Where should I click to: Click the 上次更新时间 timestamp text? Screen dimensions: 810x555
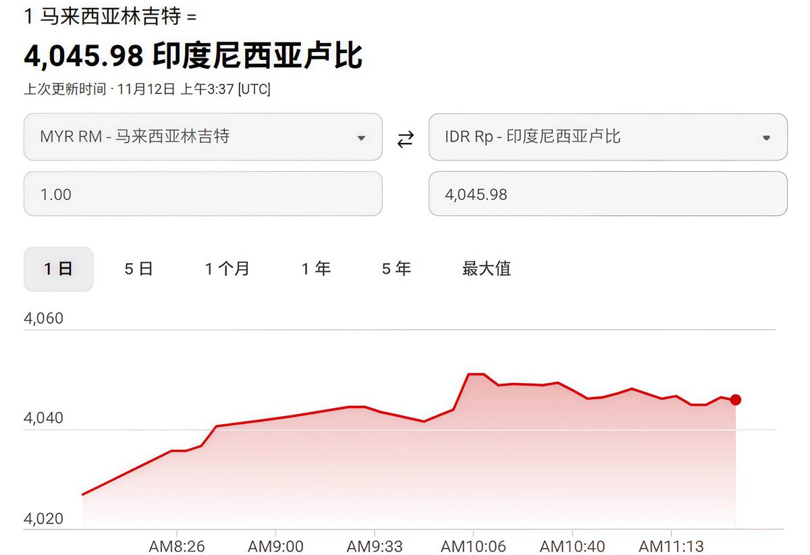(x=147, y=89)
